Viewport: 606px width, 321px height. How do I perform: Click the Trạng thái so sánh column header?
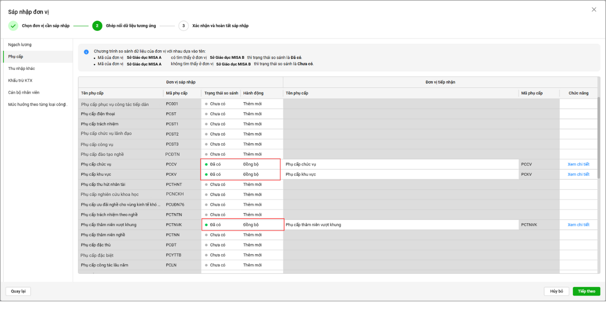(x=221, y=93)
